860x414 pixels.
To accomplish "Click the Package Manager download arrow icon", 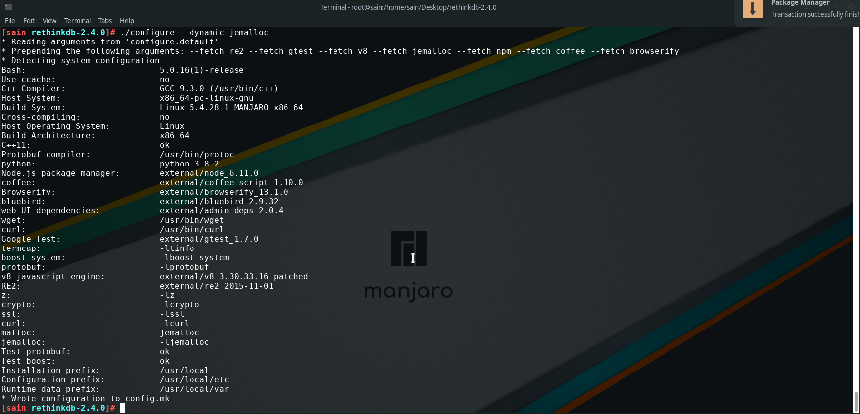I will pyautogui.click(x=753, y=9).
